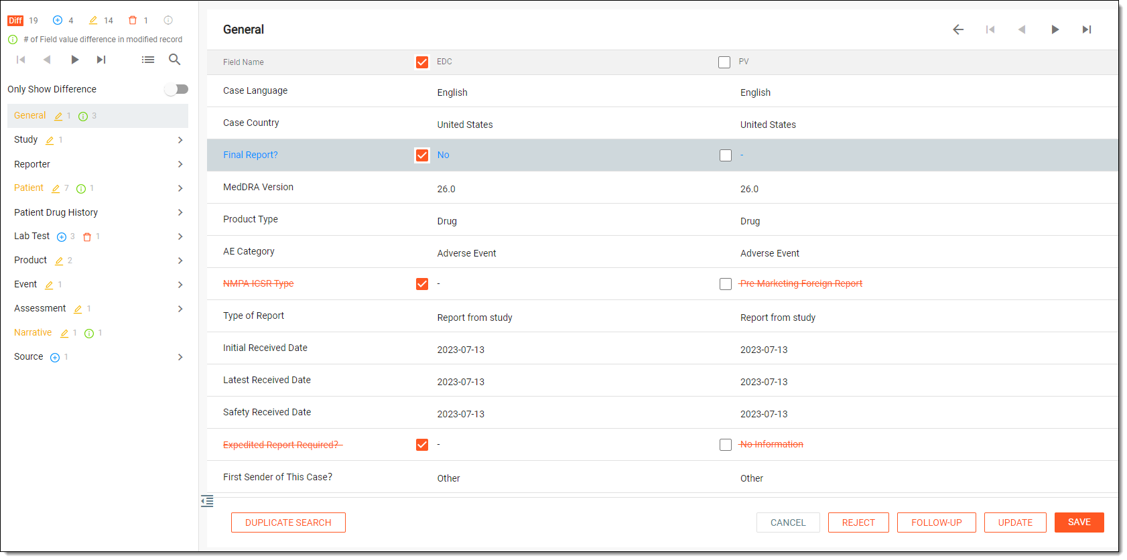Check PV checkbox for Final Report?

(726, 155)
